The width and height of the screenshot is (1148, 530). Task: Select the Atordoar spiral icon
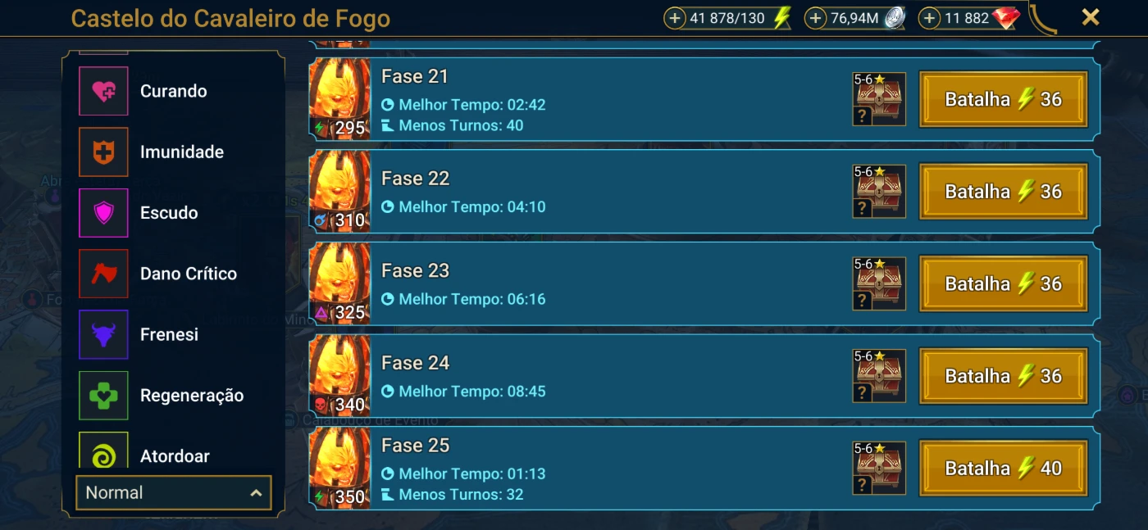[x=103, y=453]
